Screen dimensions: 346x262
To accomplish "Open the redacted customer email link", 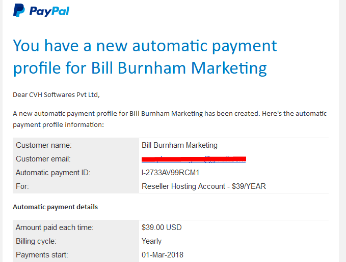I will pos(194,159).
